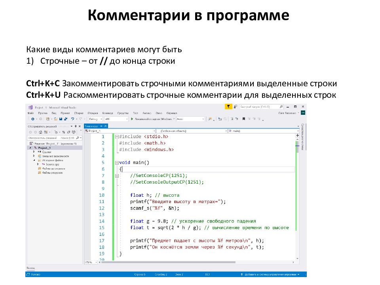The image size is (380, 285).
Task: Open the Отладка menu
Action: tap(93, 113)
